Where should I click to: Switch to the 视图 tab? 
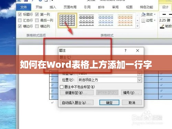click(x=129, y=7)
